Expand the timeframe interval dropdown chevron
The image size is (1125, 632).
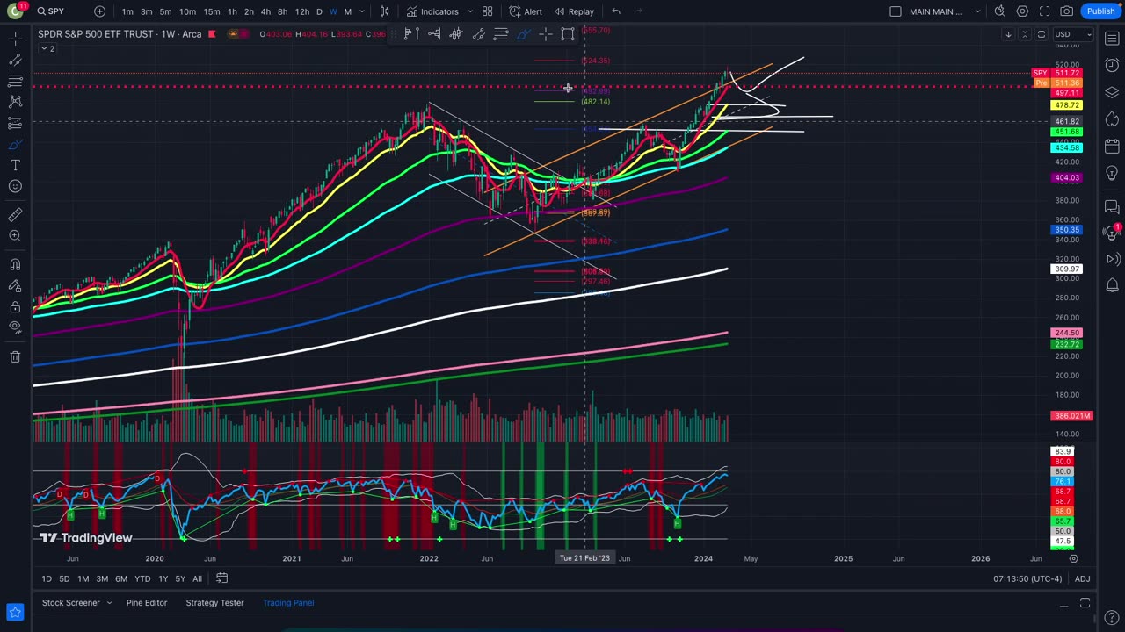tap(362, 11)
